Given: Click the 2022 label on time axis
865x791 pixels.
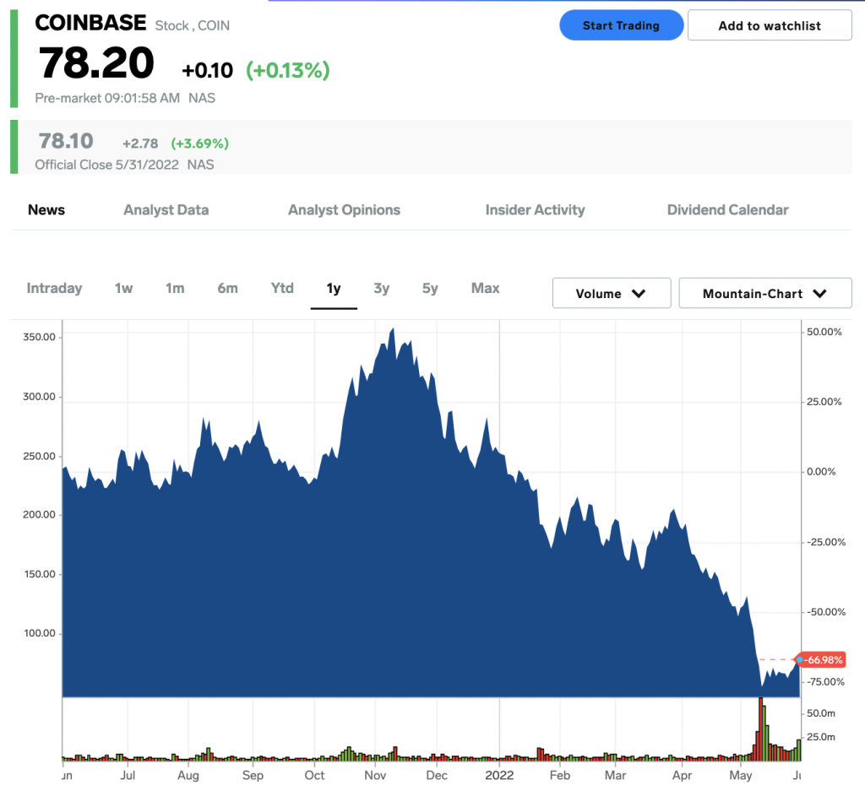Looking at the screenshot, I should pyautogui.click(x=499, y=776).
